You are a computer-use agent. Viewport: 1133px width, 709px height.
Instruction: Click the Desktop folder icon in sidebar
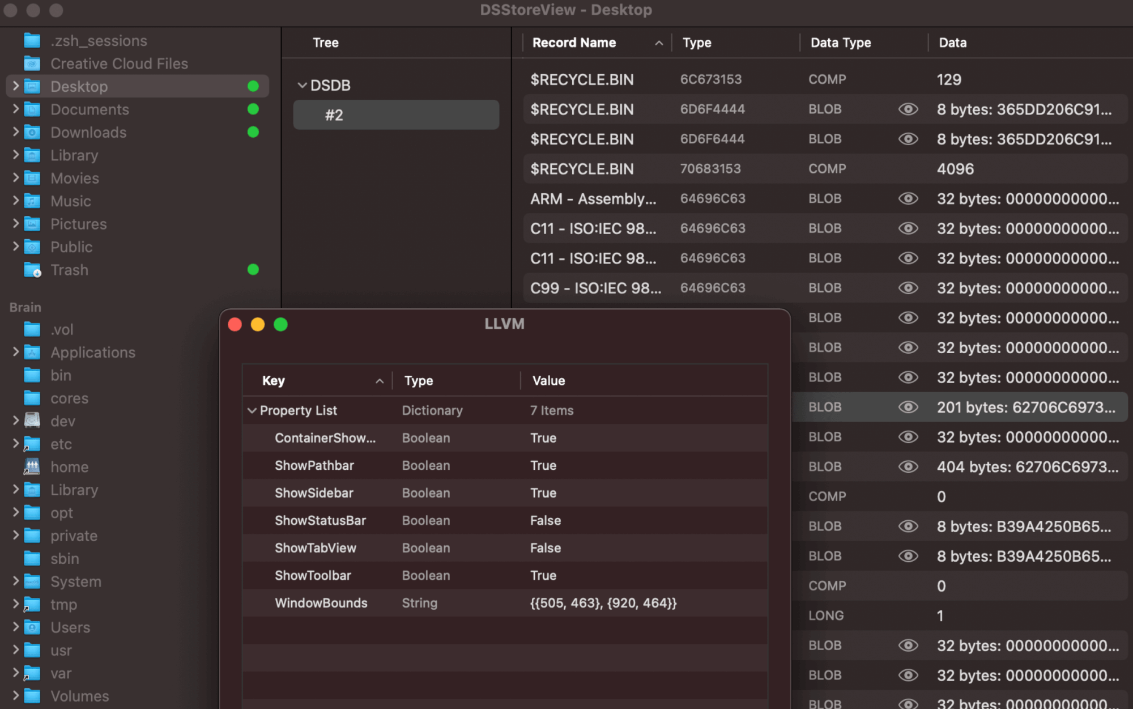pos(32,87)
